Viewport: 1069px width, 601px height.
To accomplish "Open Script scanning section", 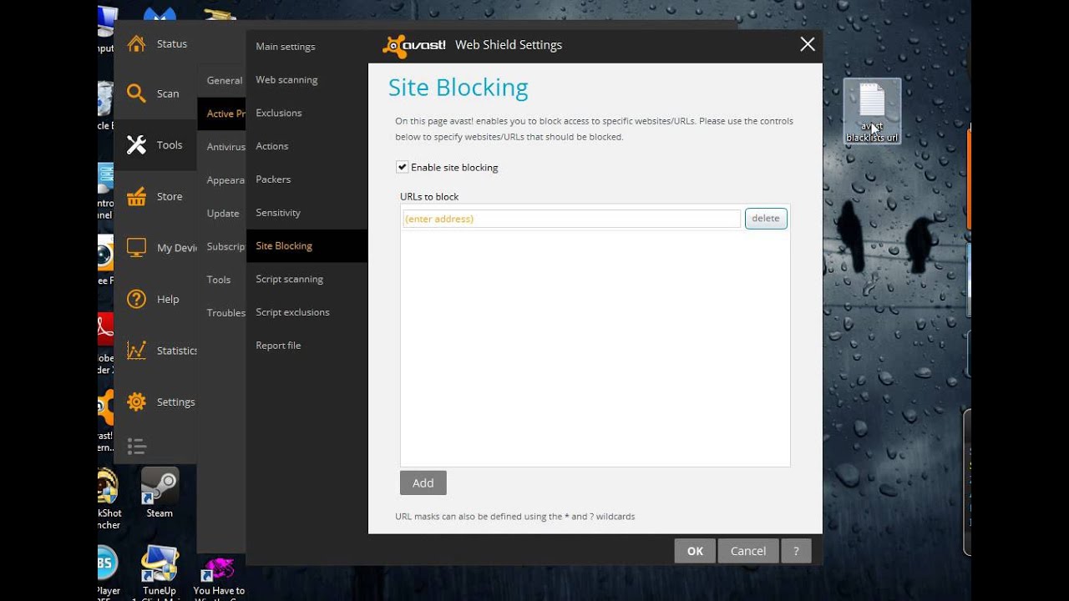I will [x=289, y=279].
